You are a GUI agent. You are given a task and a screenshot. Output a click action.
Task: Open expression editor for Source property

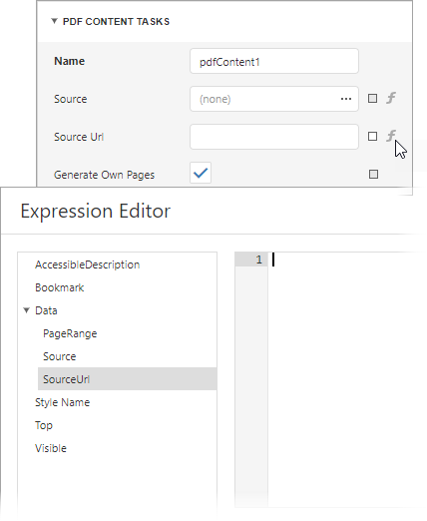point(391,98)
